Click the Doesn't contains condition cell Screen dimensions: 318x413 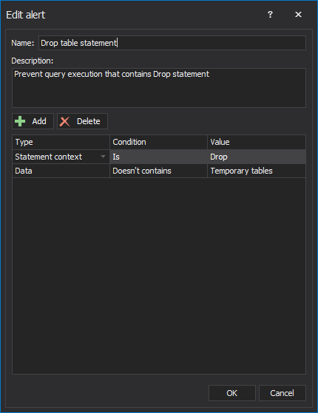(158, 171)
